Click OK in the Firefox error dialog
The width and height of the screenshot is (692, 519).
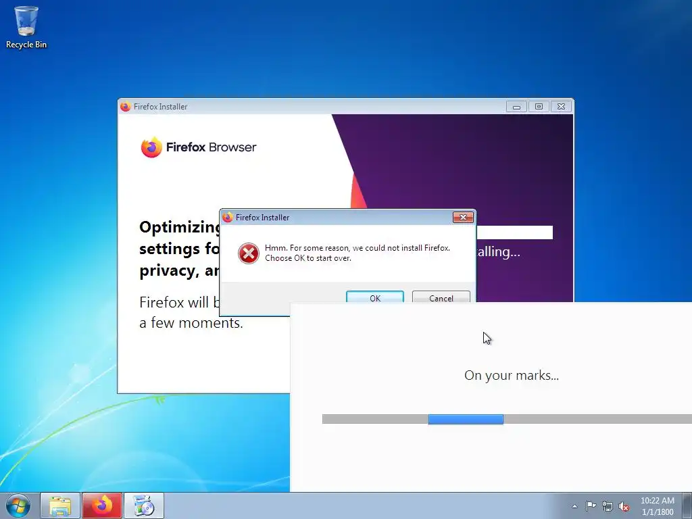[x=374, y=297]
